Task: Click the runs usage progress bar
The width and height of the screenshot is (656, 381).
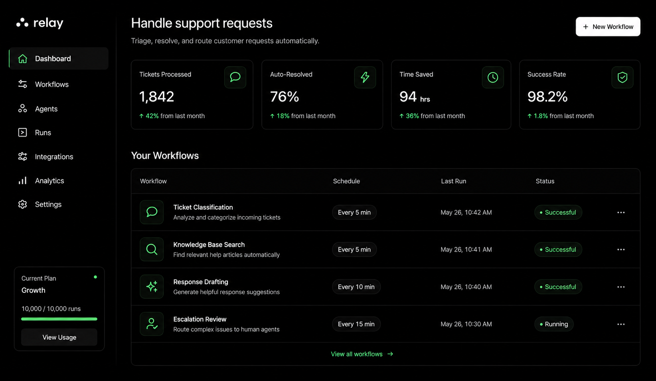Action: [x=59, y=319]
